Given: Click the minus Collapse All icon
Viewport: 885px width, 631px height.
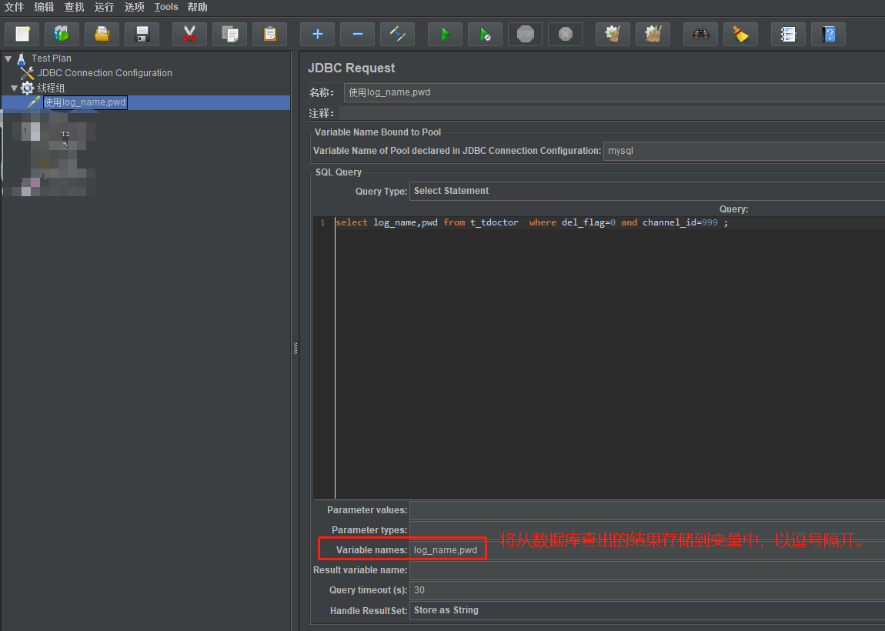Looking at the screenshot, I should pos(357,34).
